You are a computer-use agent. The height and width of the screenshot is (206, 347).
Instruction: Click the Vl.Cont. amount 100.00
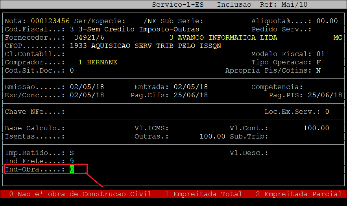316,128
